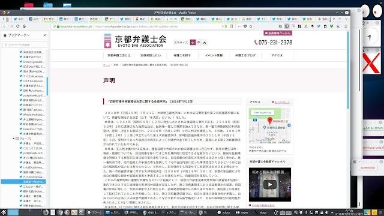Close the bookmarks sidebar

pos(44,35)
